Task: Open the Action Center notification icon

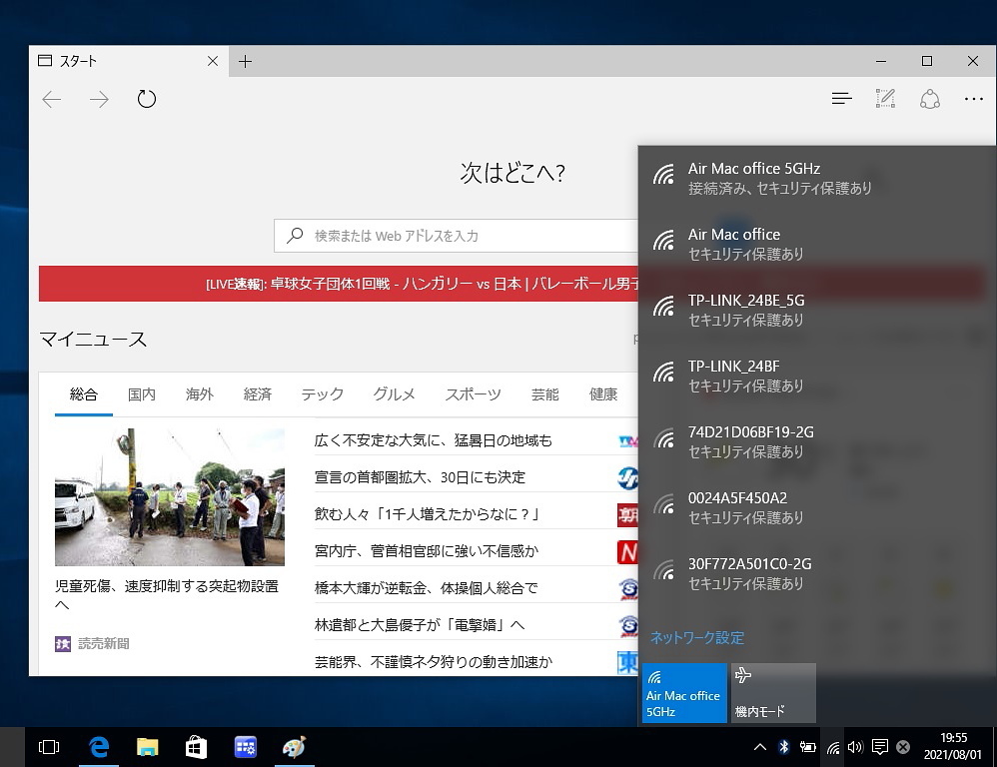Action: [880, 747]
